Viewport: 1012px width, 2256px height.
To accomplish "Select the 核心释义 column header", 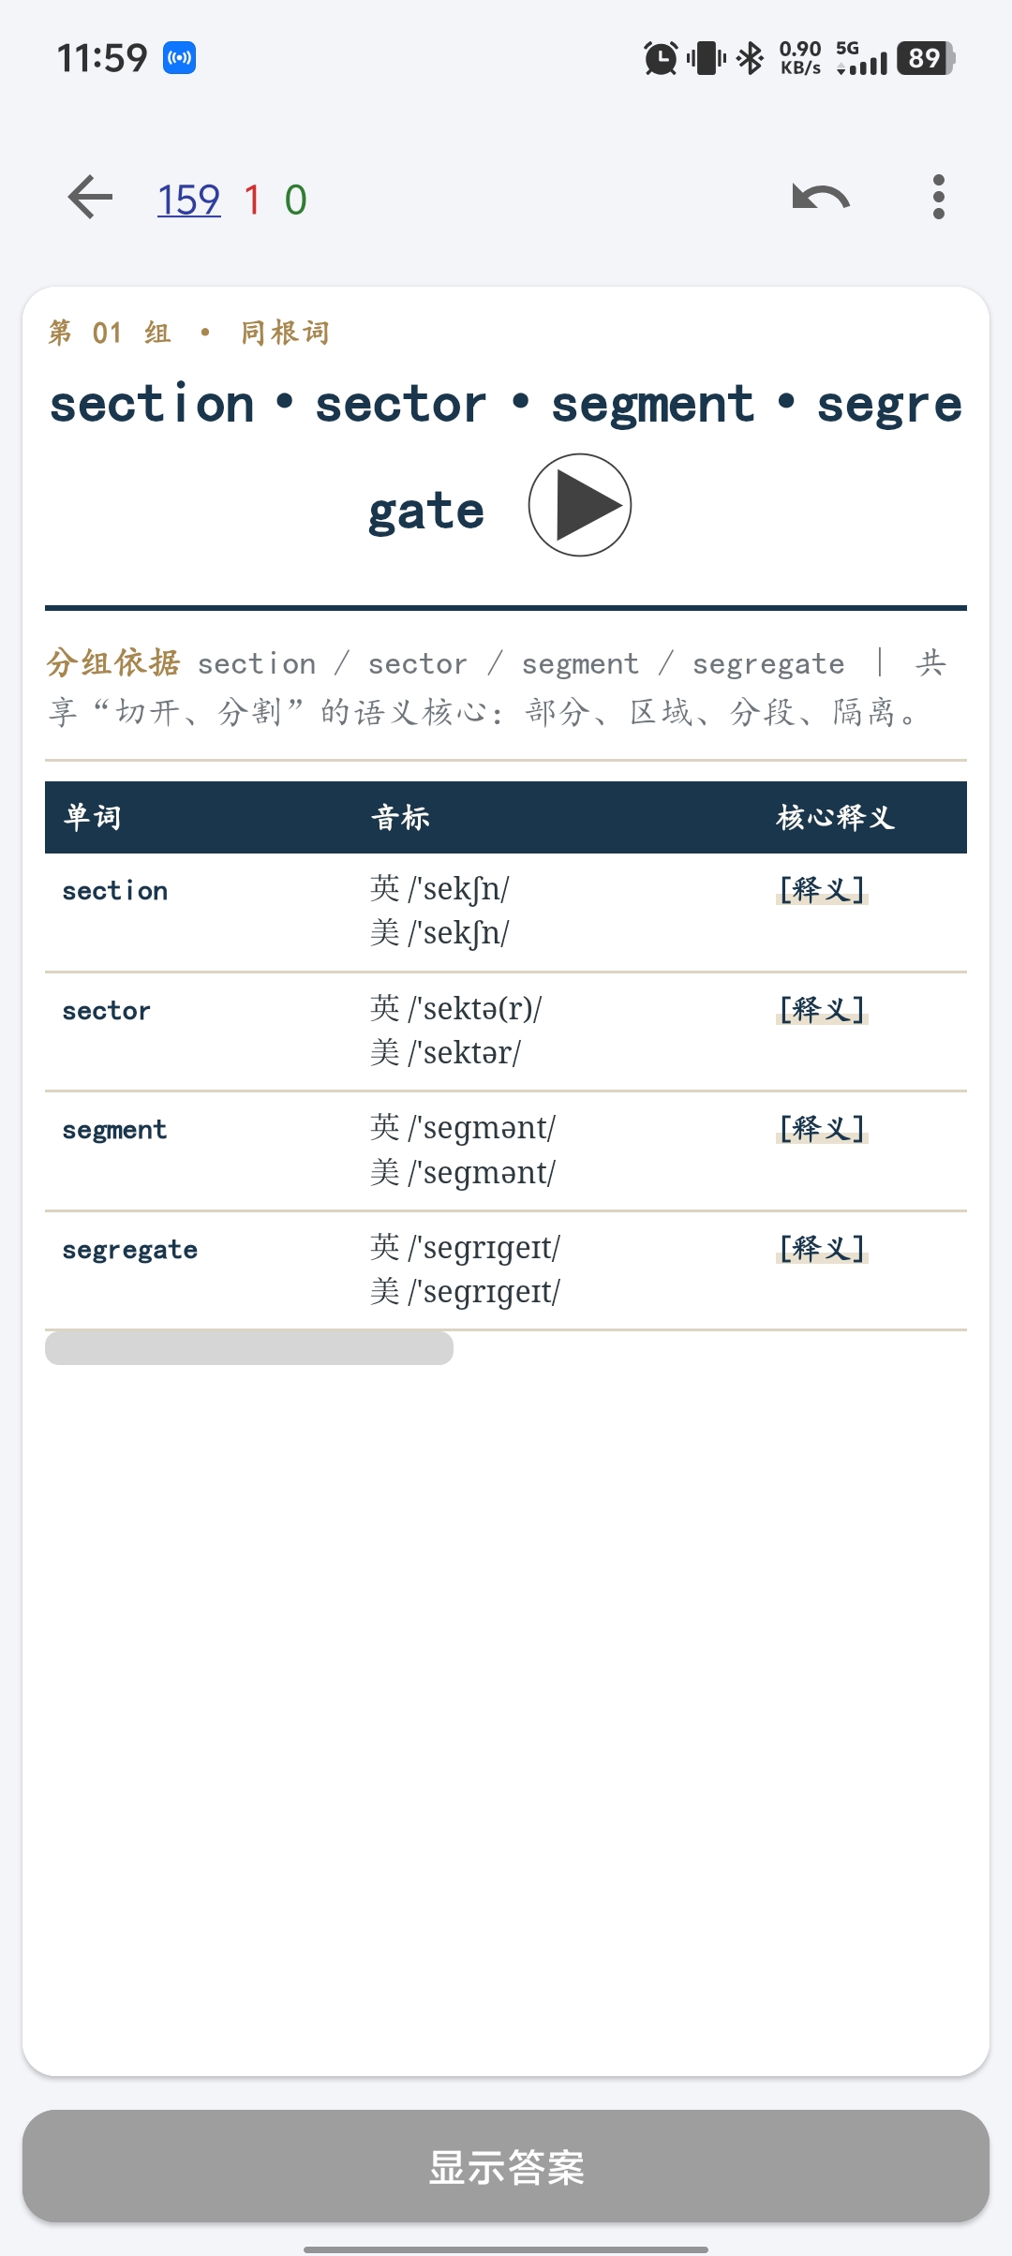I will click(836, 817).
